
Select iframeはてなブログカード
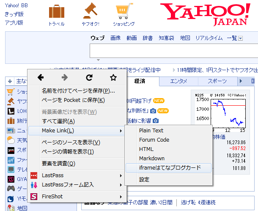[x=168, y=168]
